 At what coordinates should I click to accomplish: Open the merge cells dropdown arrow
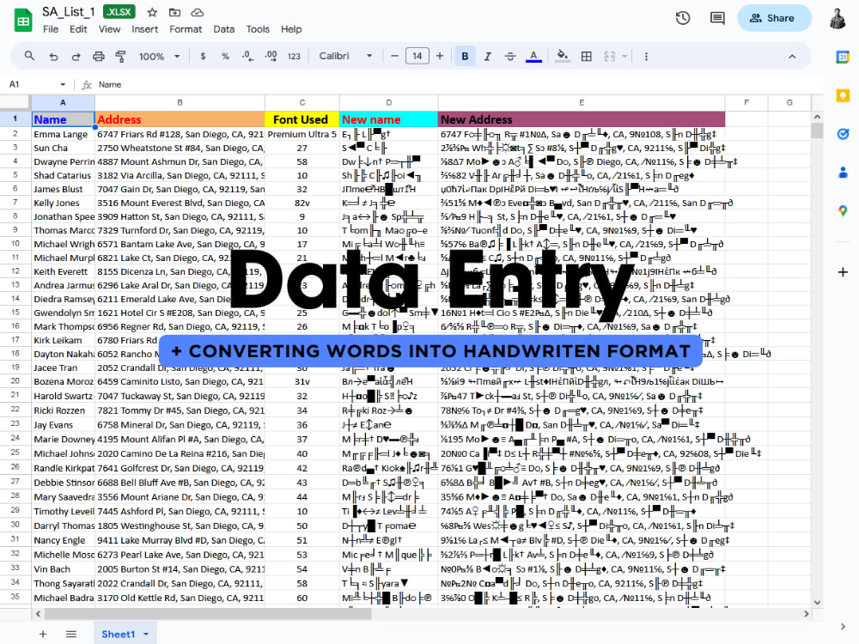pos(624,57)
